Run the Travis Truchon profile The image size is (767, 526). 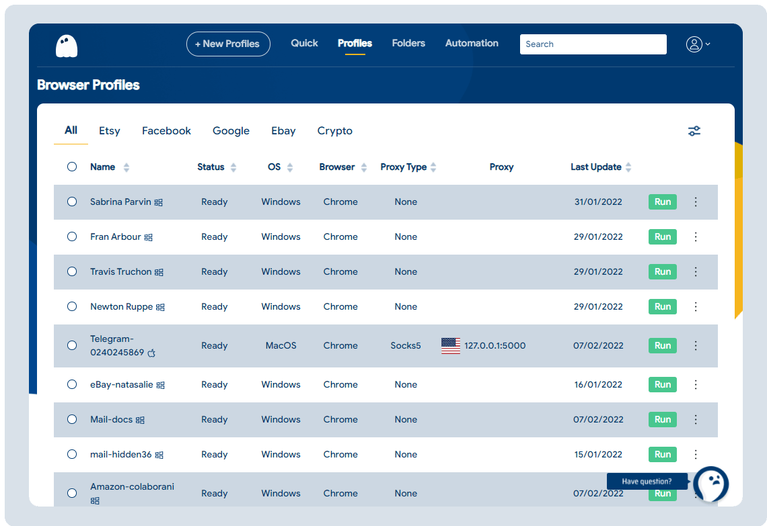(x=662, y=272)
